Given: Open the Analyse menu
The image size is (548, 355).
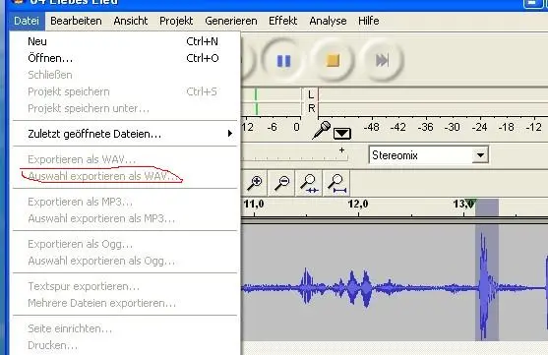Looking at the screenshot, I should point(328,21).
